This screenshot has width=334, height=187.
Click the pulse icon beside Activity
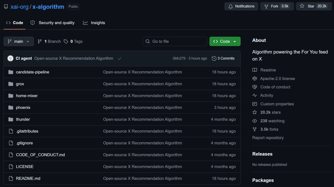tap(255, 95)
